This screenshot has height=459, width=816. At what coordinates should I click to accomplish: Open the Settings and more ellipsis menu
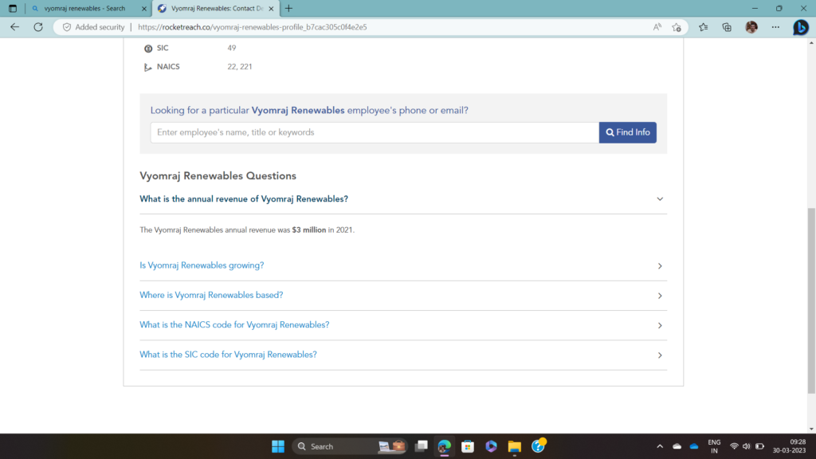775,27
